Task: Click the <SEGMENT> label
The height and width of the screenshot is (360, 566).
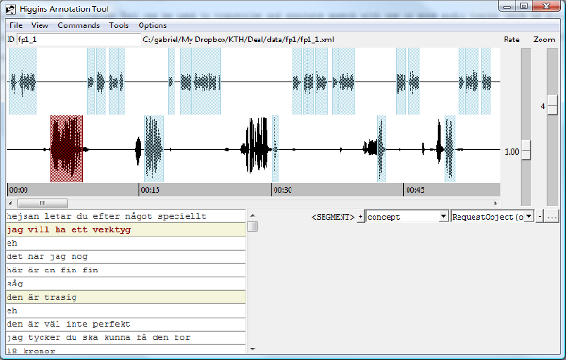Action: [333, 217]
